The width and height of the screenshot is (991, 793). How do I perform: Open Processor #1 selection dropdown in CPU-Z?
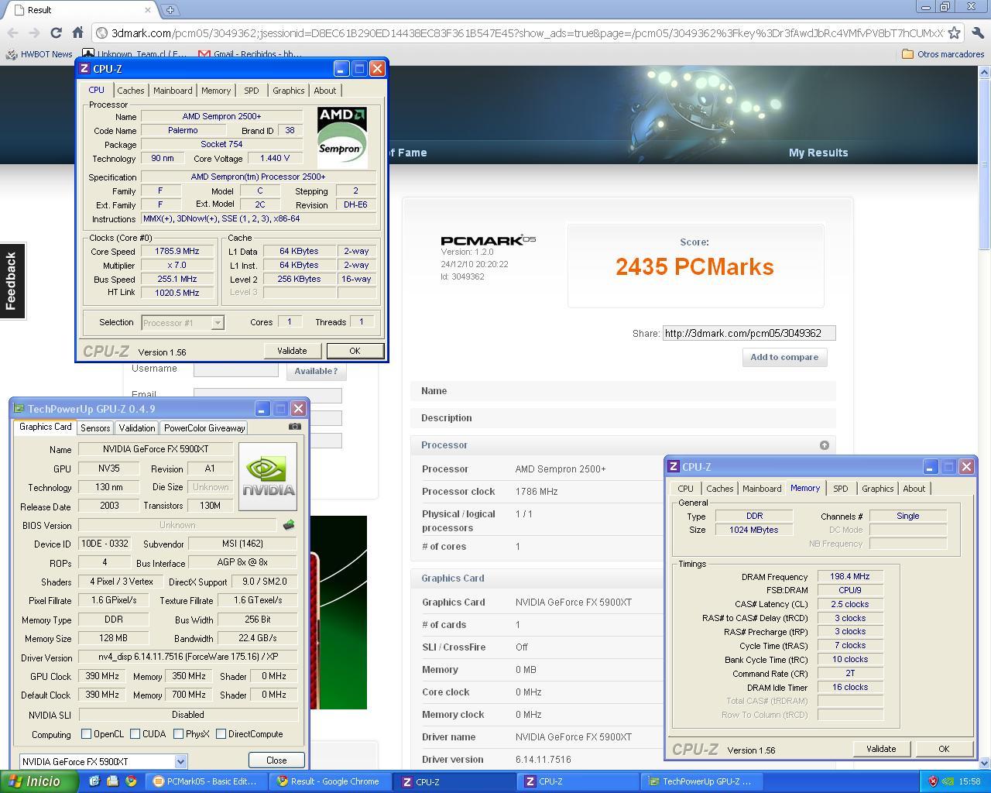point(218,322)
